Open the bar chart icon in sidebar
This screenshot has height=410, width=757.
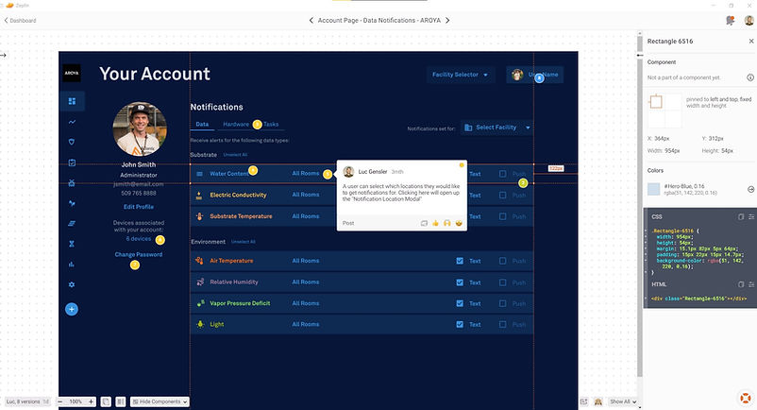(72, 265)
